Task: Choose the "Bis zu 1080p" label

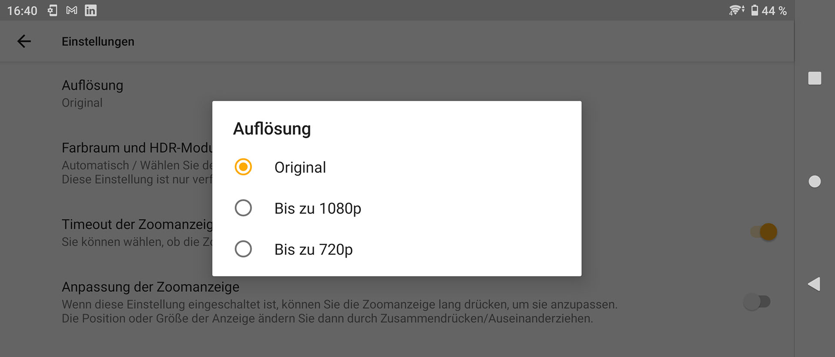Action: point(317,208)
